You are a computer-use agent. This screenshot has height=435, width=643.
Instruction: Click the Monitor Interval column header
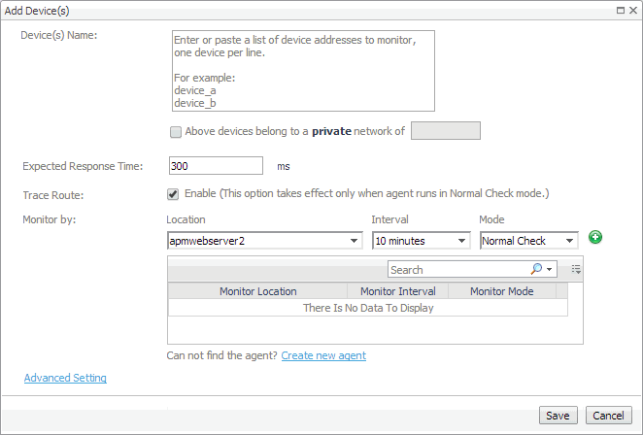[x=398, y=291]
